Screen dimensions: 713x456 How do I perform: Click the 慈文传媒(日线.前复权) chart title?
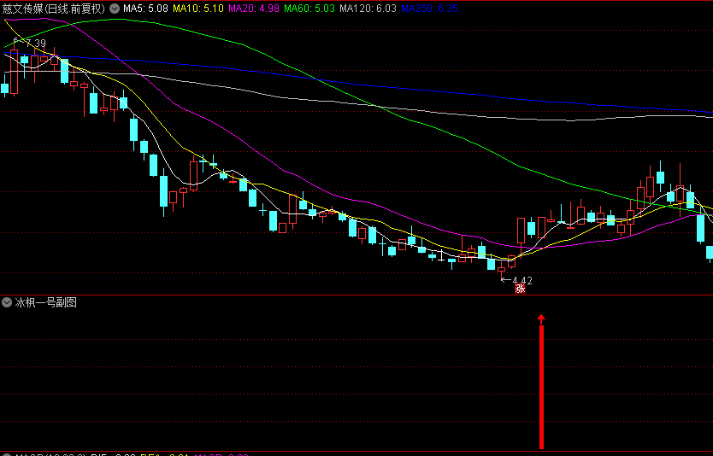(54, 9)
